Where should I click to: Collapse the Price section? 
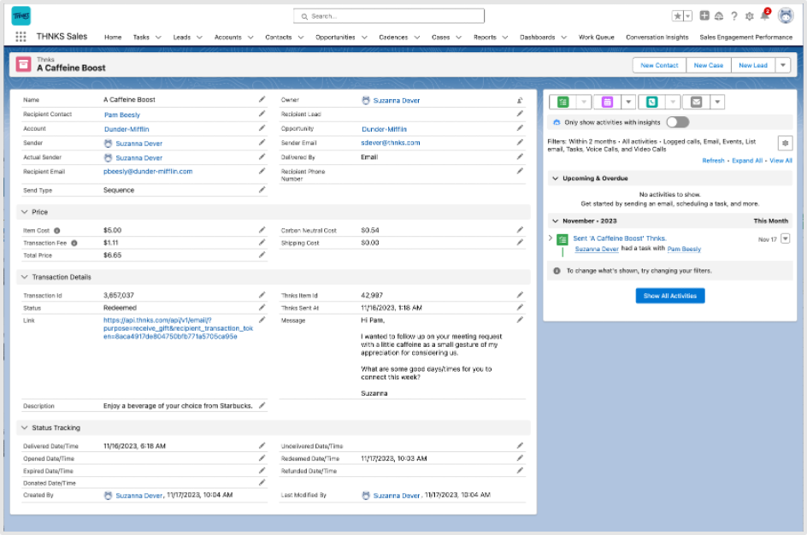(x=24, y=212)
